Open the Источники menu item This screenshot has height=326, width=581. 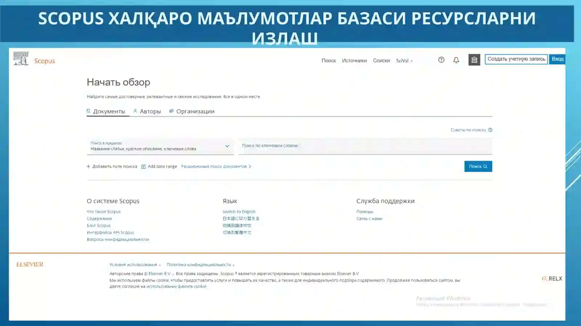tap(354, 61)
